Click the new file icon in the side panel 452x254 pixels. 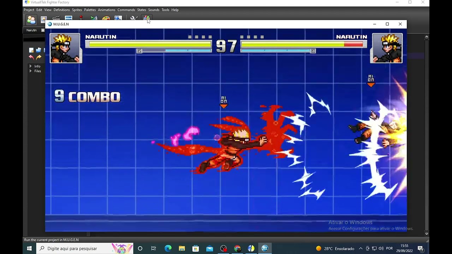31,50
